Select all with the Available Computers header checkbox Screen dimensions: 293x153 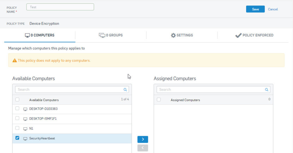[17, 100]
